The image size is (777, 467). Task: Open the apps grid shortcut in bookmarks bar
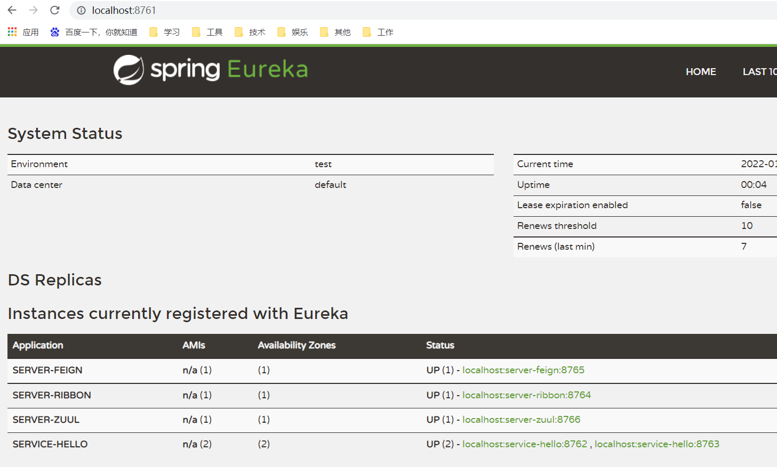pos(23,32)
